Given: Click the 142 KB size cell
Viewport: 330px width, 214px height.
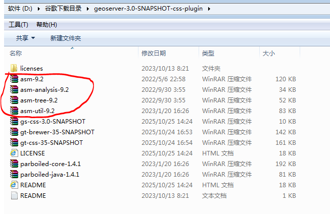Looking at the screenshot, I should pos(286,132).
